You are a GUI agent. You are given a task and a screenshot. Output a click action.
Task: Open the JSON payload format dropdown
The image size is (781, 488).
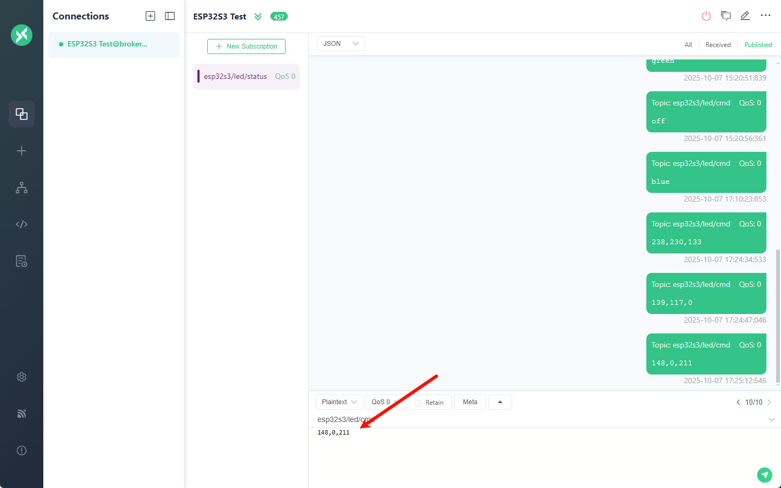click(x=341, y=44)
